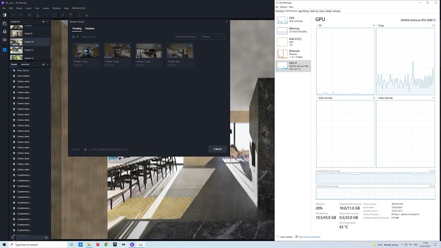441x248 pixels.
Task: Switch to Task Manager Processes tab
Action: pyautogui.click(x=280, y=11)
